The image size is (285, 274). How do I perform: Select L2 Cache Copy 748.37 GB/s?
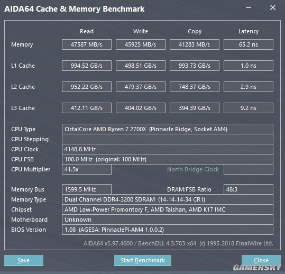195,87
